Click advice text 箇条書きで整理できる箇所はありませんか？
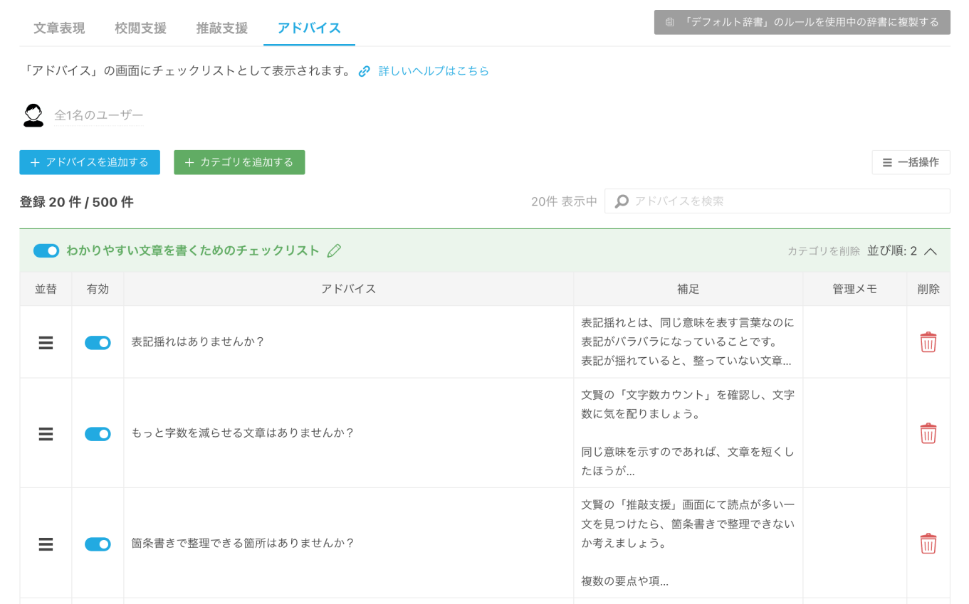Image resolution: width=969 pixels, height=604 pixels. [x=243, y=544]
